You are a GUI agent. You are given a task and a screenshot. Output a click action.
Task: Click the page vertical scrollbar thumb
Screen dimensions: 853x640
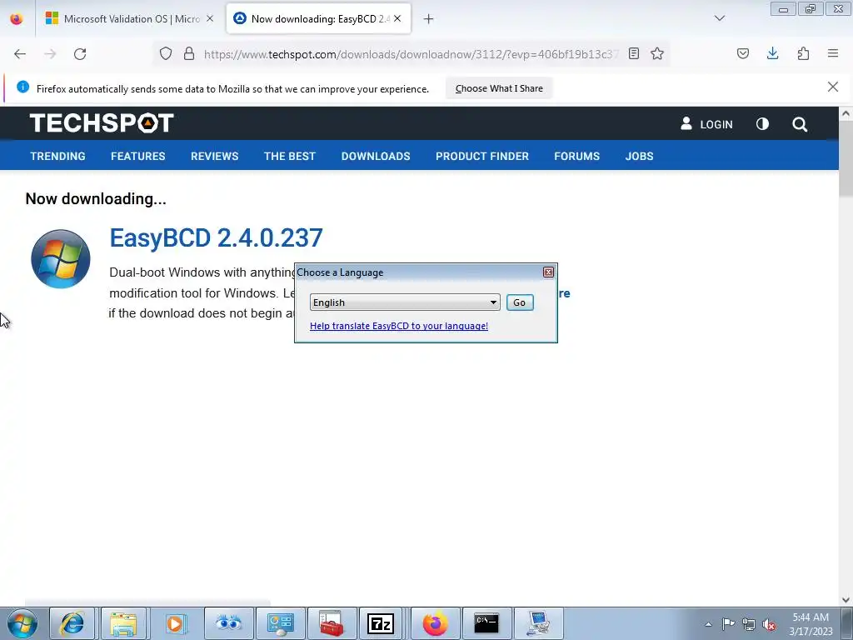click(x=846, y=160)
